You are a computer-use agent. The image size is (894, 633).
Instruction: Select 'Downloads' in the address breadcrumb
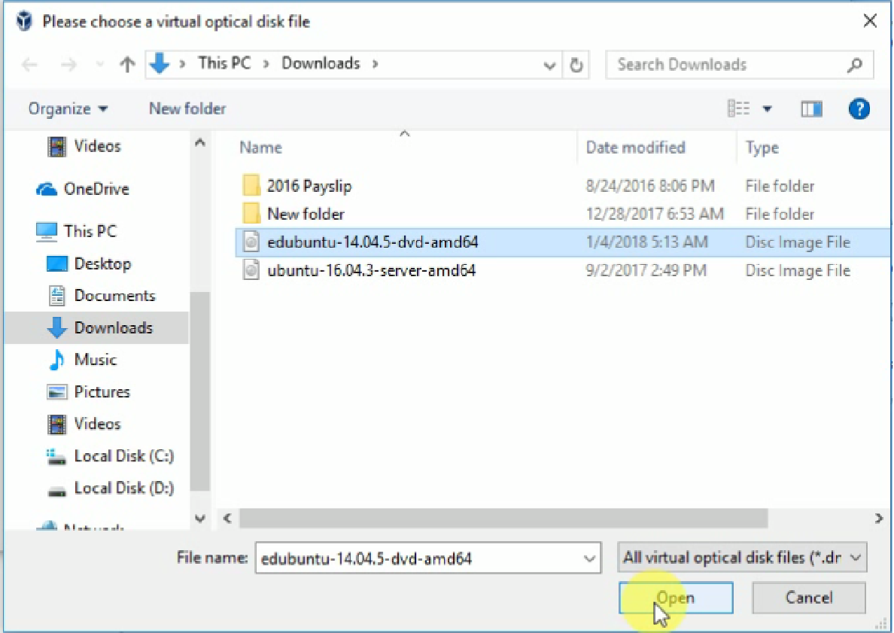click(x=321, y=63)
